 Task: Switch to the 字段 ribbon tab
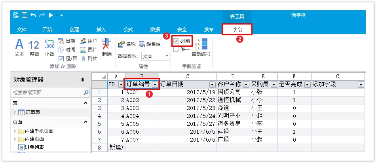pos(237,29)
